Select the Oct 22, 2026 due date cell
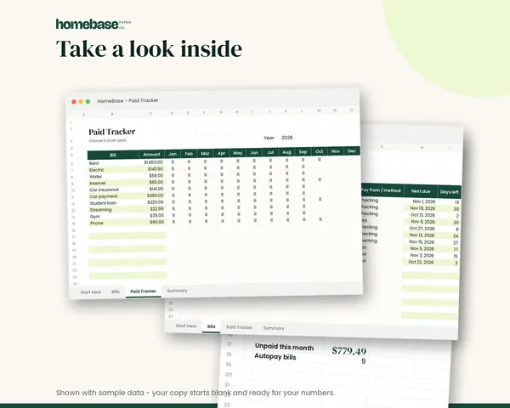The image size is (510, 408). (x=419, y=262)
